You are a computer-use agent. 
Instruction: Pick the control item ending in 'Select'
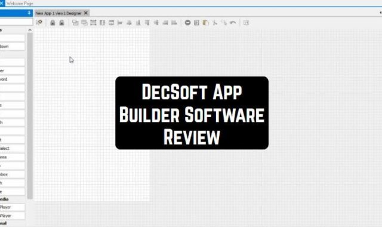[x=12, y=148]
